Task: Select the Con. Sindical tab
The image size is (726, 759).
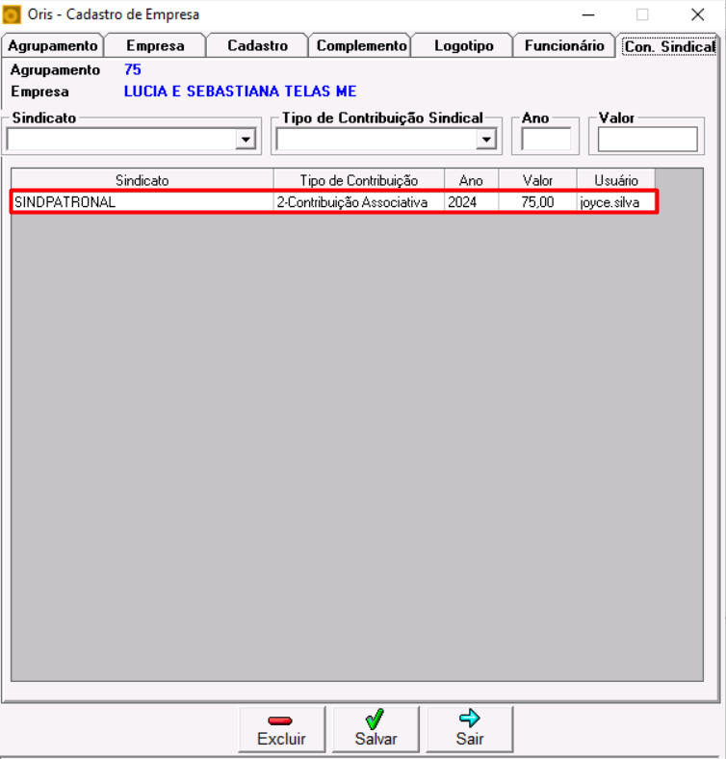Action: (x=668, y=46)
